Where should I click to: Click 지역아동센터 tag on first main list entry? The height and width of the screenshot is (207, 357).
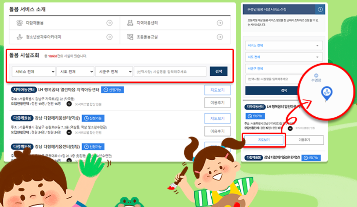click(24, 89)
